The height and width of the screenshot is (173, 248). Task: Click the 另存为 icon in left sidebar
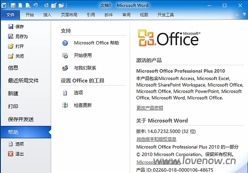[x=11, y=36]
